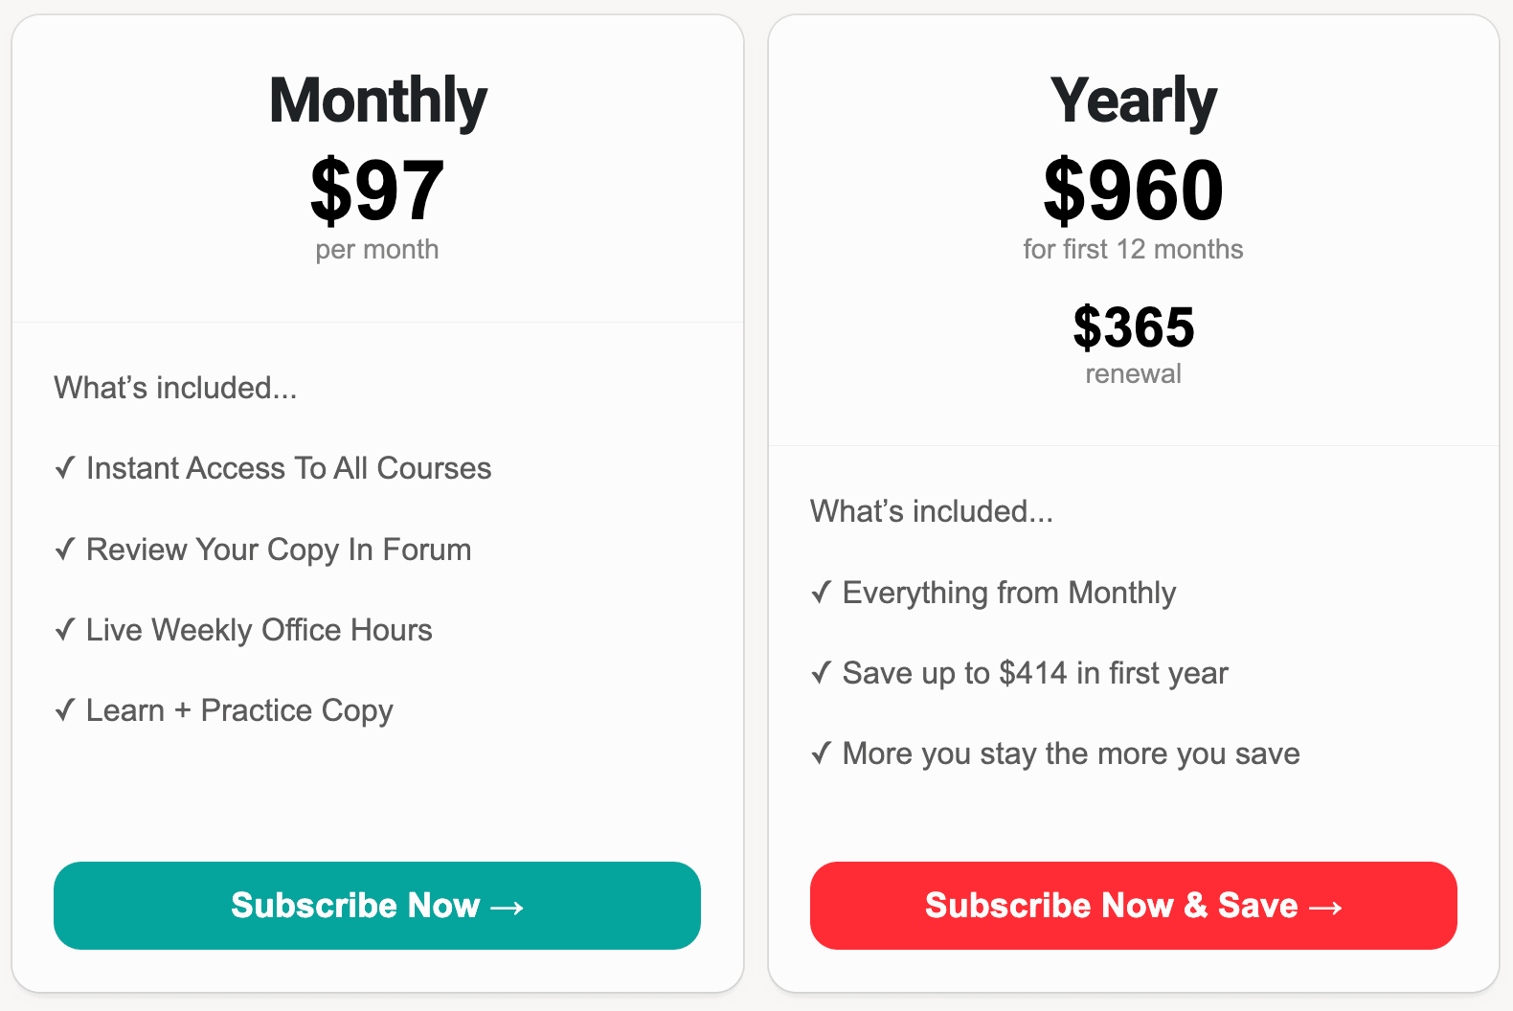Viewport: 1513px width, 1011px height.
Task: Click the arrow icon in Subscribe Now button
Action: click(508, 907)
